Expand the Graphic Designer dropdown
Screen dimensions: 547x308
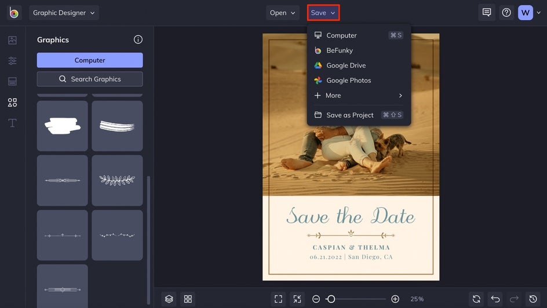click(64, 13)
